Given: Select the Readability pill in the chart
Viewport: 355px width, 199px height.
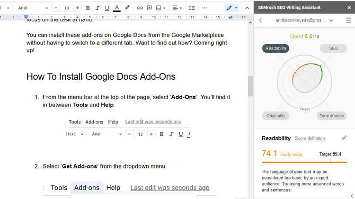Looking at the screenshot, I should (275, 48).
